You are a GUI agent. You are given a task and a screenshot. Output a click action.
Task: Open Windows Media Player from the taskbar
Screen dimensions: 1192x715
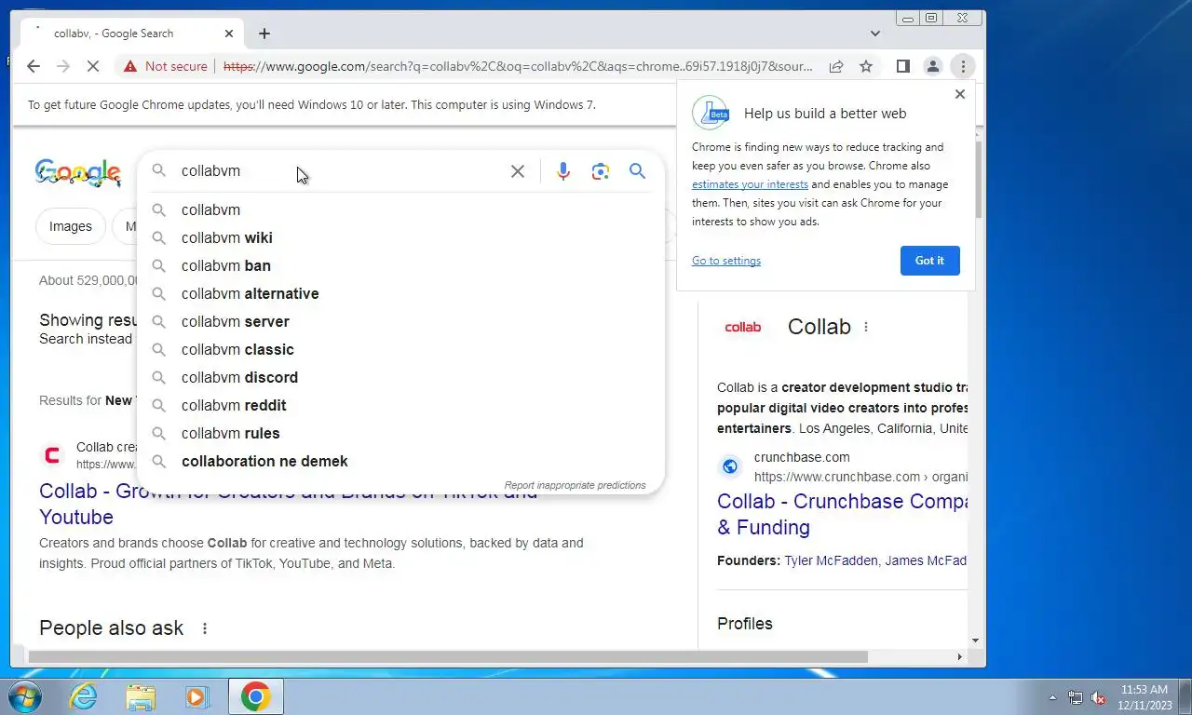point(196,696)
